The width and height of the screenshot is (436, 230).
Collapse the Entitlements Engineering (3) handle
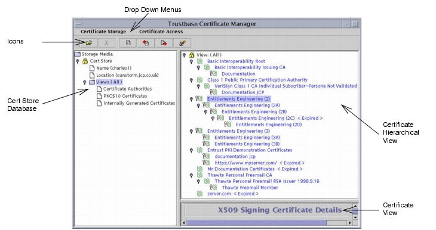(191, 131)
